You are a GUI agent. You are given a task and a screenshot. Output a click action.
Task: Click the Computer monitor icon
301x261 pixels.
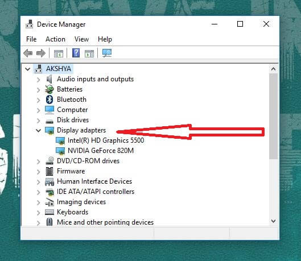pyautogui.click(x=50, y=110)
